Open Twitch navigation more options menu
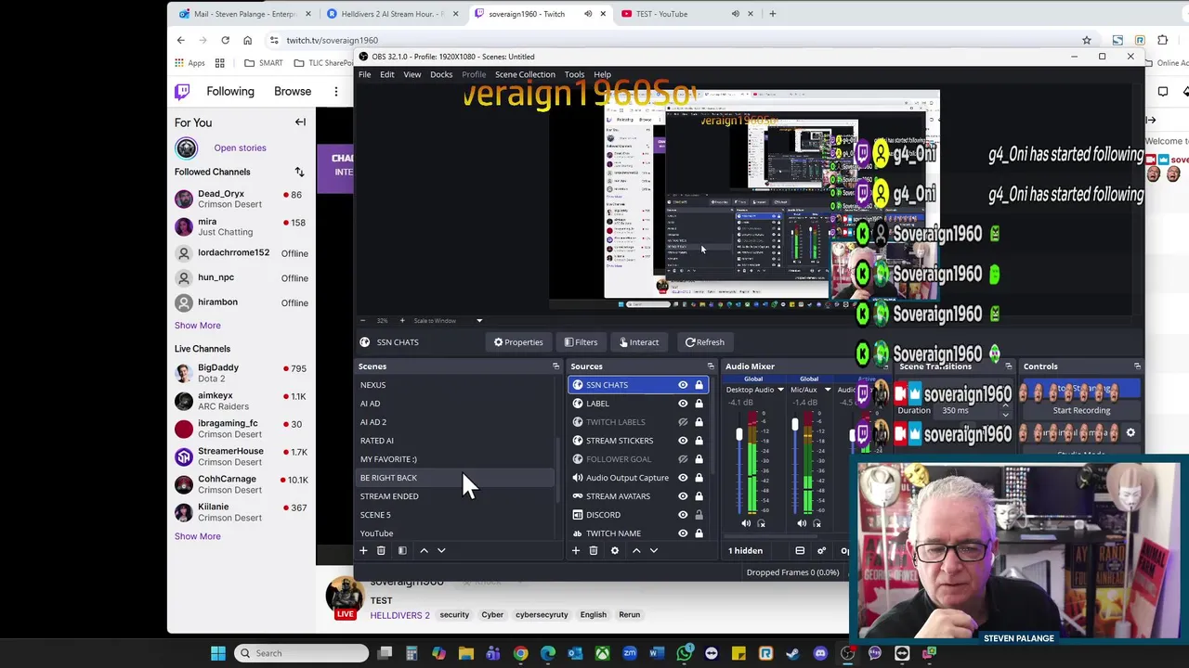This screenshot has height=668, width=1189. pyautogui.click(x=335, y=91)
